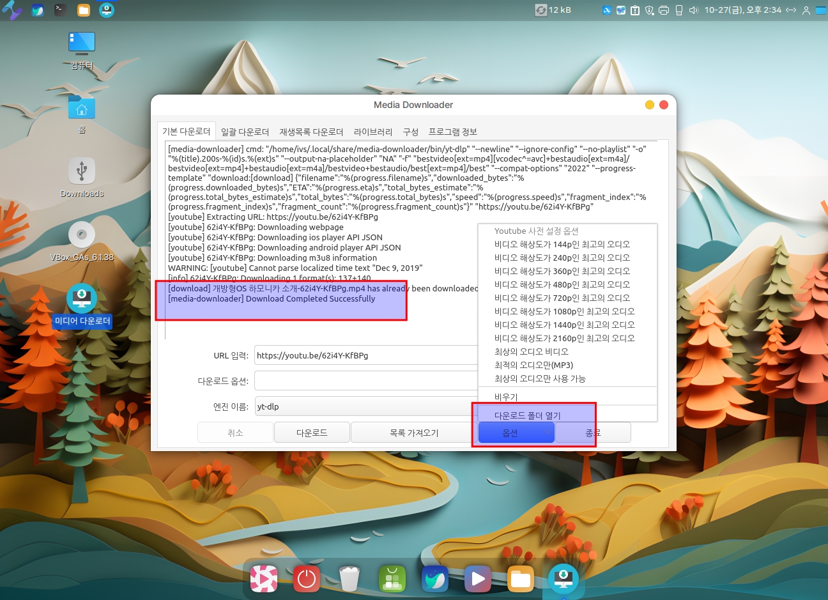Screen dimensions: 828x600
Task: Open the 컴퓨터 desktop icon
Action: click(x=82, y=43)
